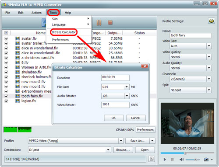Open the Language submenu
219x167 pixels.
tap(69, 24)
